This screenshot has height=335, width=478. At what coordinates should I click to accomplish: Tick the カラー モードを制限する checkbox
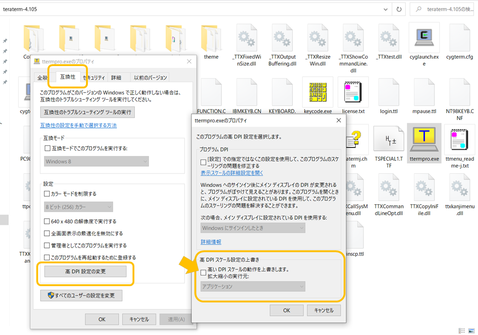[47, 194]
